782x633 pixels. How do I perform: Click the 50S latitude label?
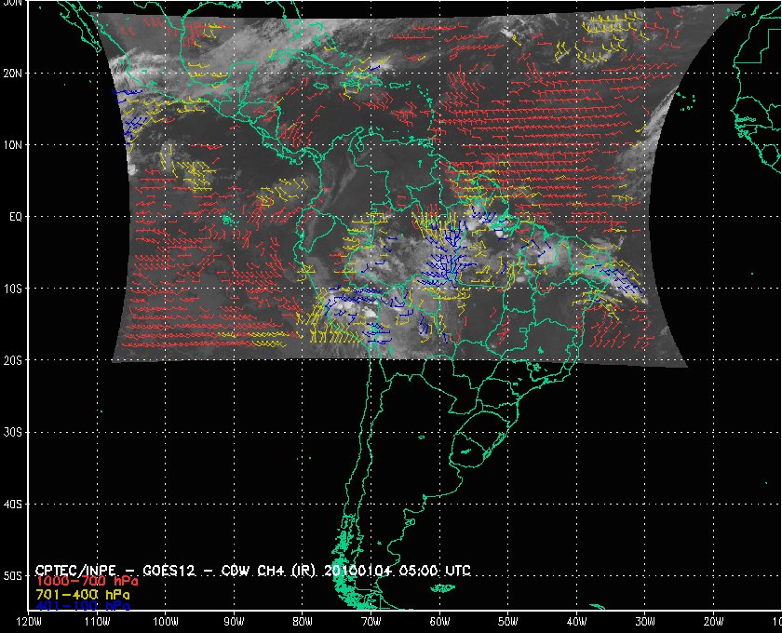tap(14, 575)
